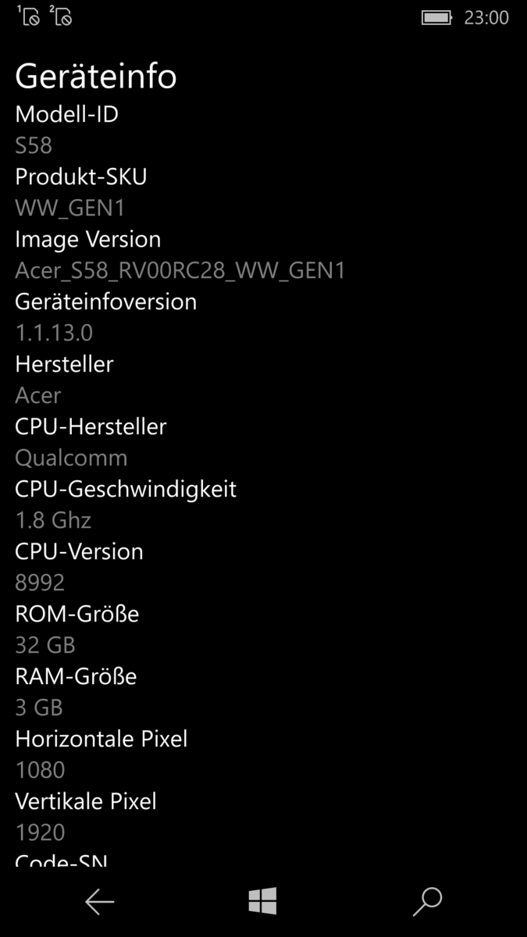The height and width of the screenshot is (937, 527).
Task: Tap Image Version value Acer_S58_RV00RC28_WW_GEN1
Action: tap(180, 271)
